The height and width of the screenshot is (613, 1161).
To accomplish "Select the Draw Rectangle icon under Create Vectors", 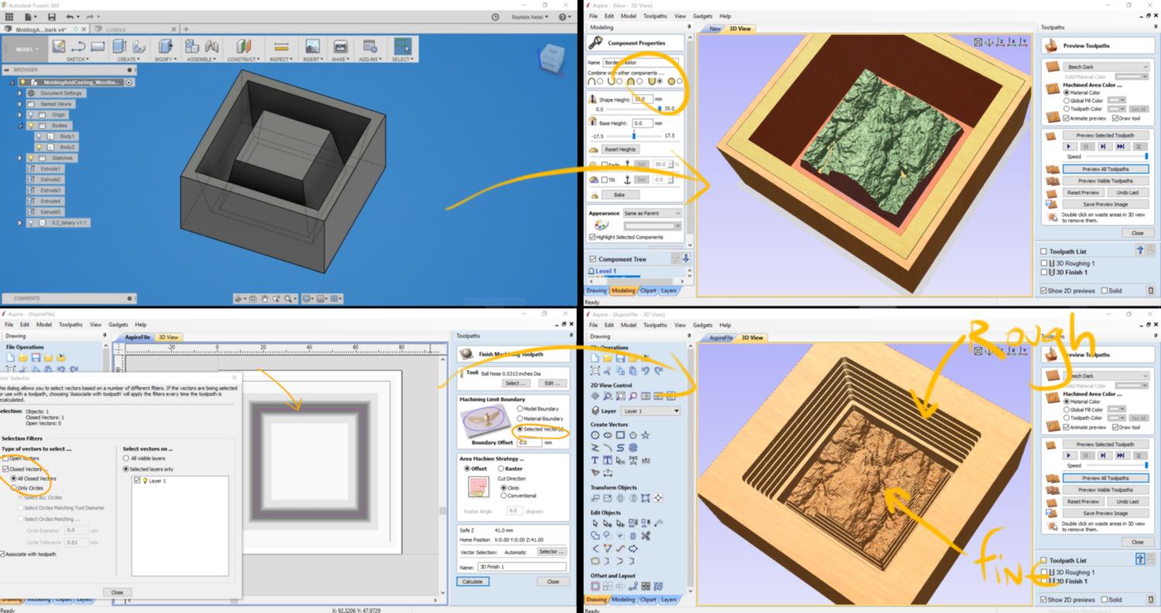I will (x=620, y=435).
